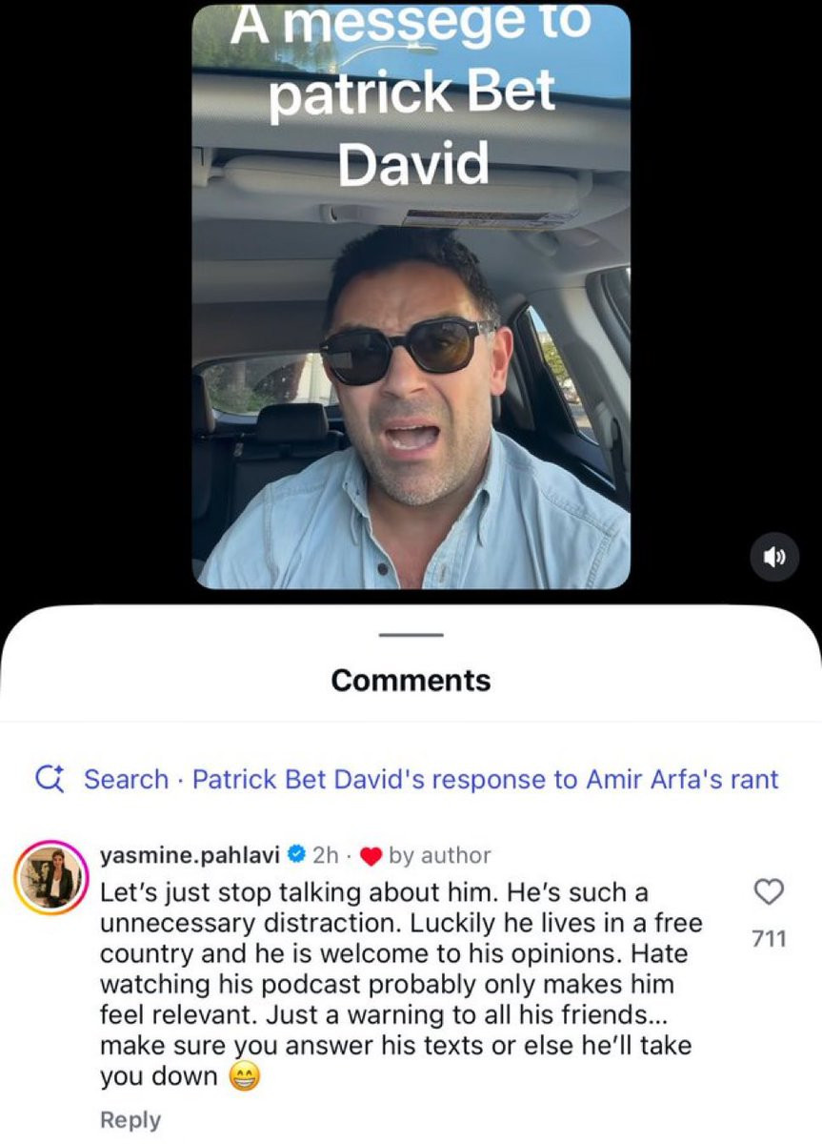This screenshot has width=822, height=1144.
Task: Like yasmine.pahlavi's comment with the heart outline
Action: [x=769, y=892]
